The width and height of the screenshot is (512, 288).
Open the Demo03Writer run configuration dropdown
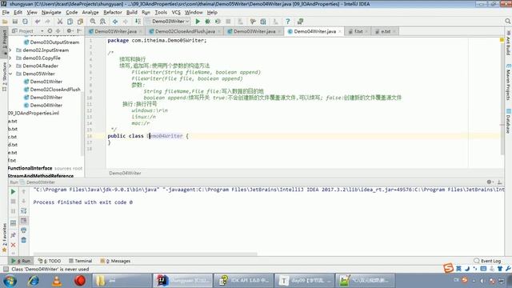167,22
